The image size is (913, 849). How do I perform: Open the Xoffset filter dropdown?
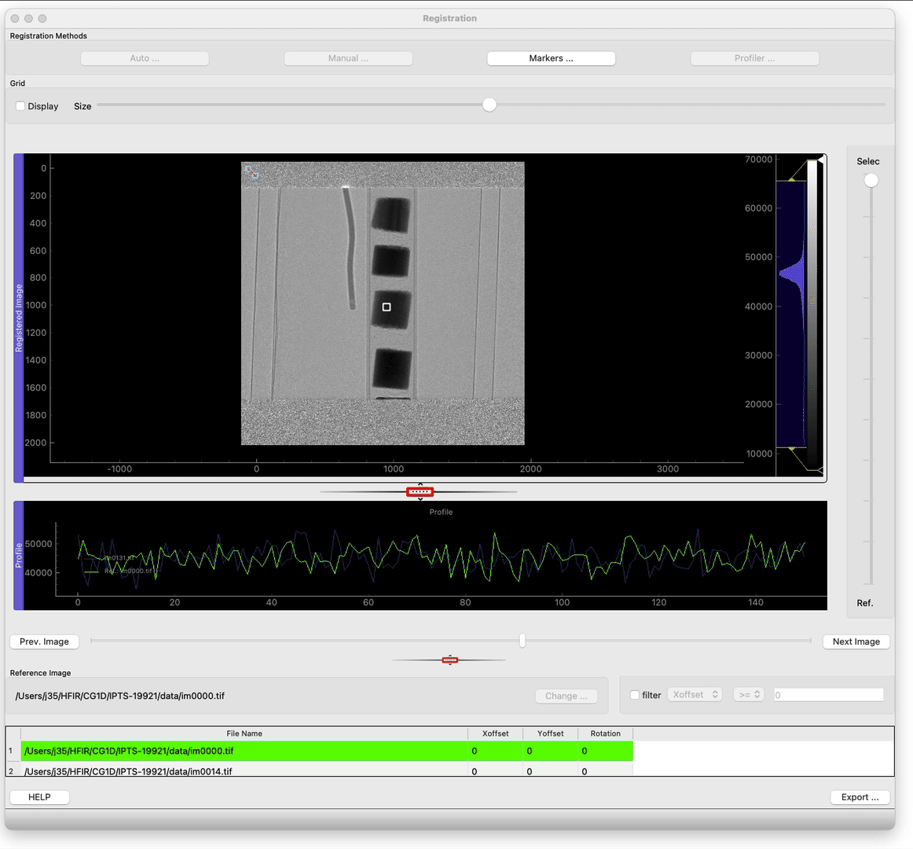695,695
